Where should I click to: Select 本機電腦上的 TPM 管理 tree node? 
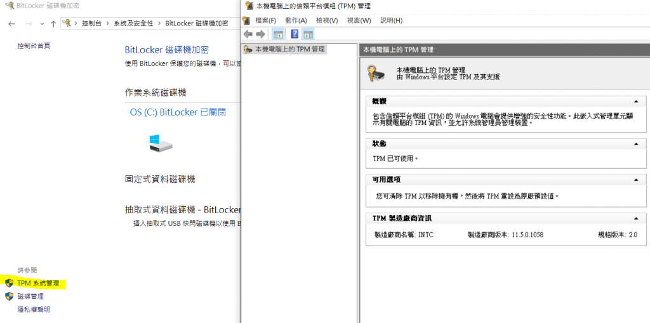[284, 49]
